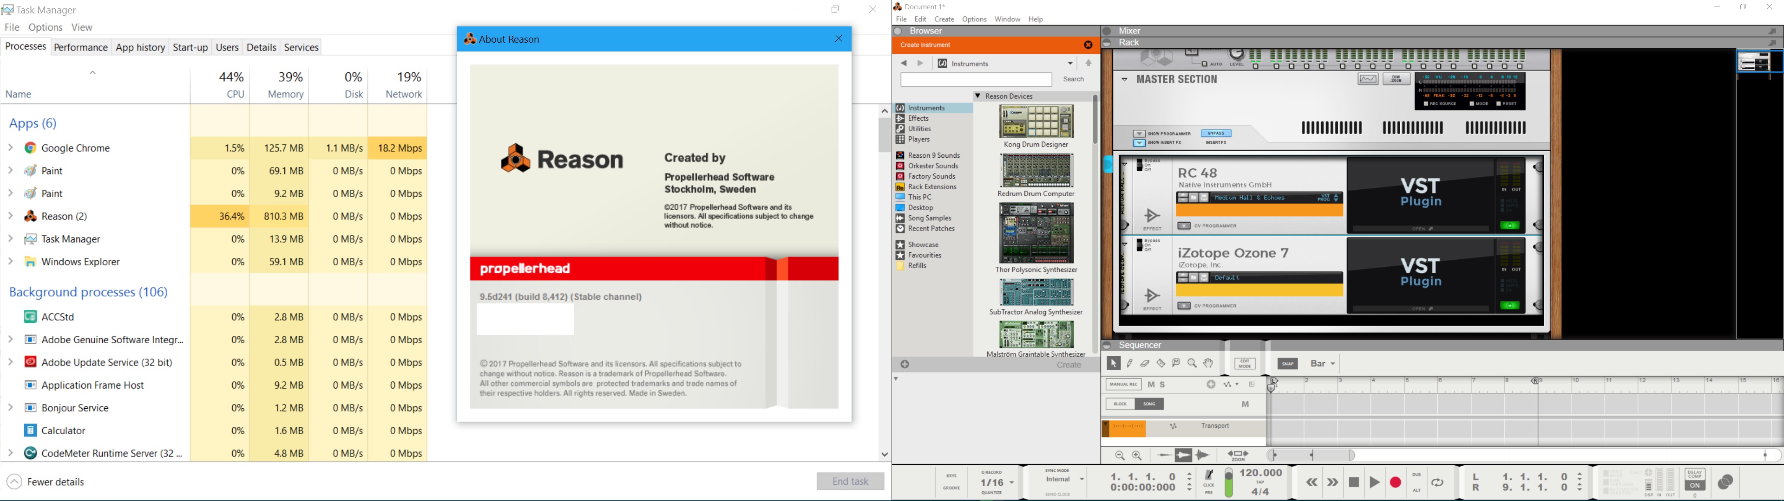Screen dimensions: 1784x501
Task: Select Effects in Browser sidebar
Action: click(x=918, y=118)
